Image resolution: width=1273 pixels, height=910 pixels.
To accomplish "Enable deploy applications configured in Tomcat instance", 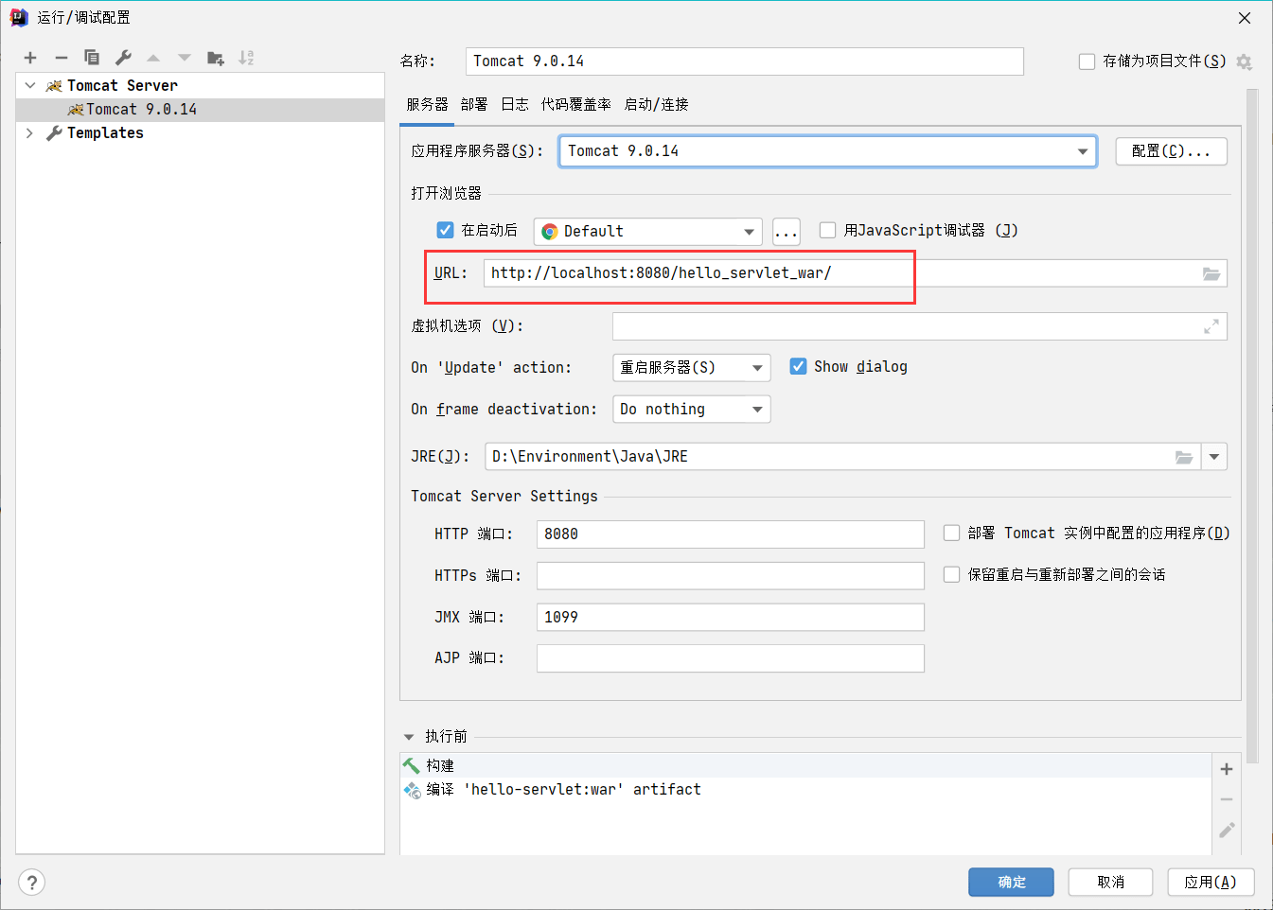I will pyautogui.click(x=952, y=533).
